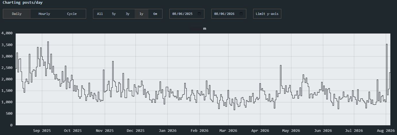The height and width of the screenshot is (135, 397).
Task: Select the 3y time range
Action: coord(127,14)
